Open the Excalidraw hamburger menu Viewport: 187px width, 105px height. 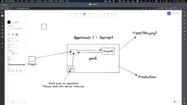[8, 13]
